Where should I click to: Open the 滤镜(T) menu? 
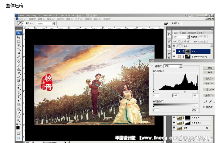[x=69, y=19]
